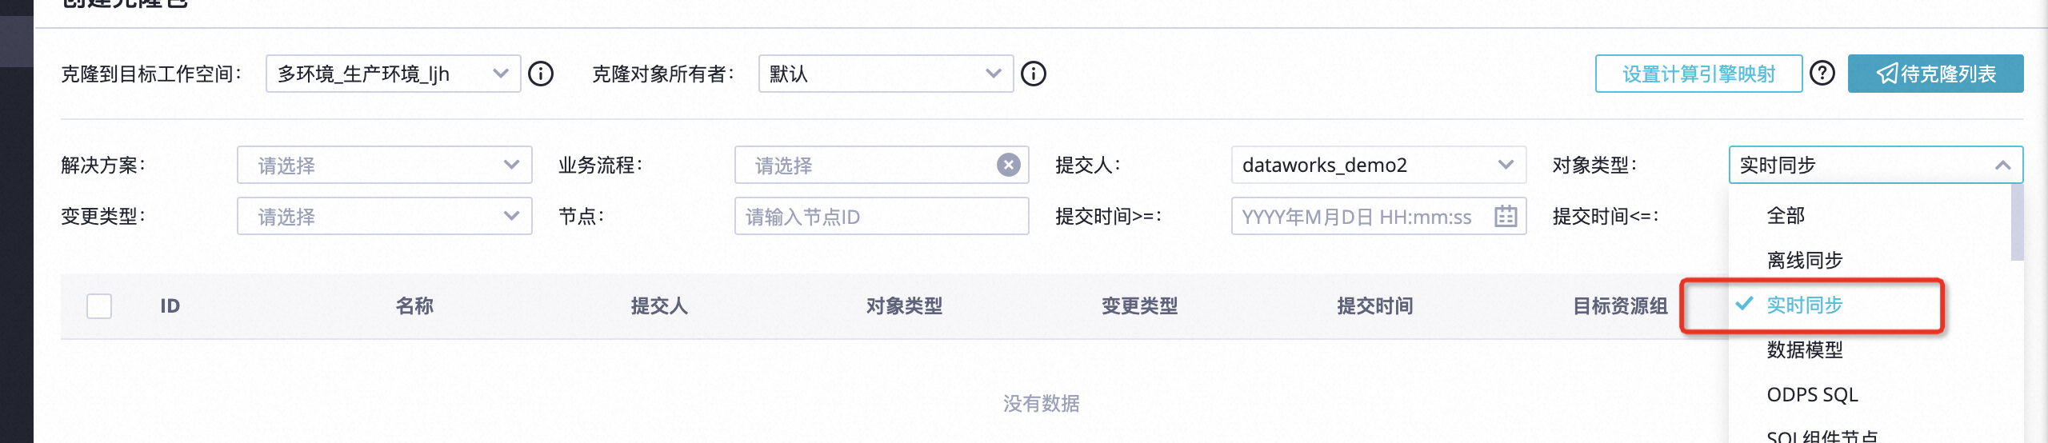Image resolution: width=2048 pixels, height=443 pixels.
Task: Expand 提交人 dropdown showing dataworks_demo2
Action: click(x=1378, y=165)
